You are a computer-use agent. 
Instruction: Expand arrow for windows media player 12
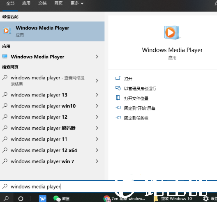[x=97, y=117]
